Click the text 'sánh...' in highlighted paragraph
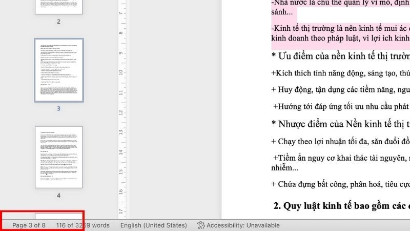410x231 pixels. [x=282, y=12]
